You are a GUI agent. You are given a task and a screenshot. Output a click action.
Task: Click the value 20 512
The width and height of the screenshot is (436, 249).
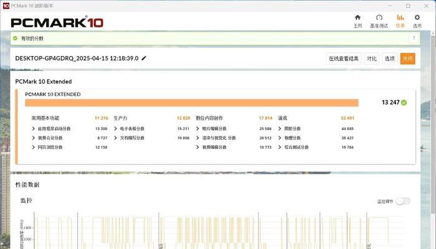pyautogui.click(x=265, y=138)
